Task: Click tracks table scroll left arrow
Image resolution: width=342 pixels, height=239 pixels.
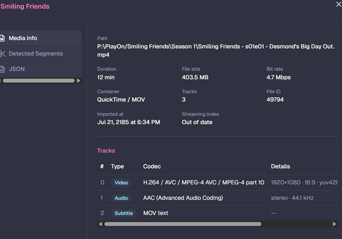Action: (x=100, y=224)
